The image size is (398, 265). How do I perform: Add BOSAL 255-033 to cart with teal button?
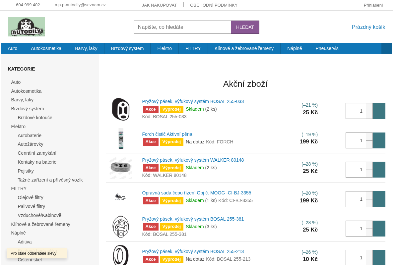click(379, 111)
